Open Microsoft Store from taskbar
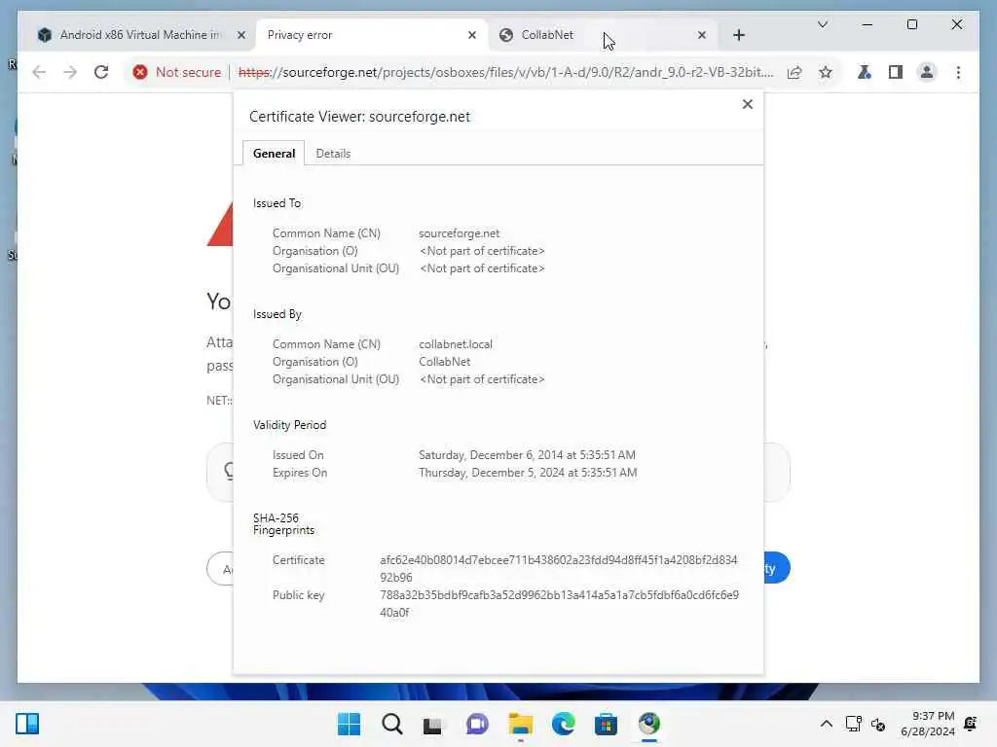997x747 pixels. point(606,724)
